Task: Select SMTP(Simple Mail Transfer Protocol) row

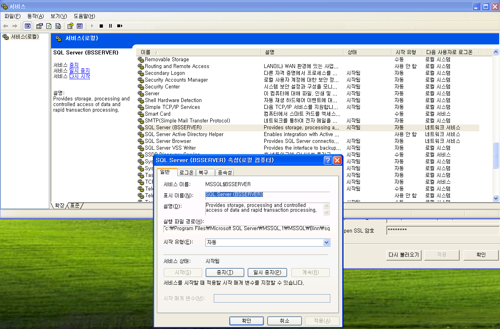Action: coord(308,120)
